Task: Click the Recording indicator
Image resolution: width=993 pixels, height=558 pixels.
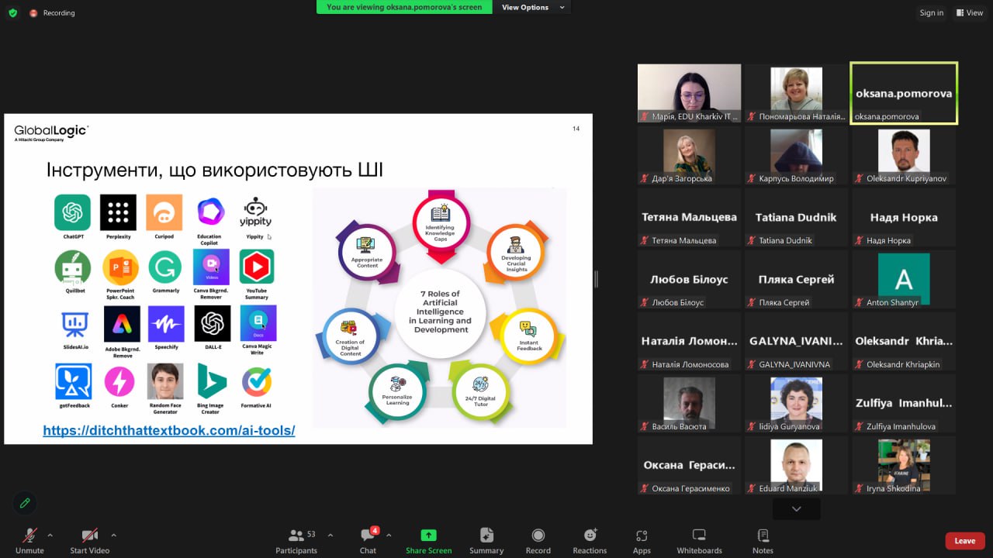Action: click(x=53, y=12)
